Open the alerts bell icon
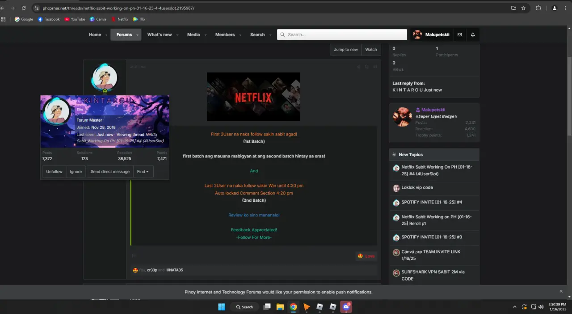This screenshot has width=572, height=314. point(473,35)
